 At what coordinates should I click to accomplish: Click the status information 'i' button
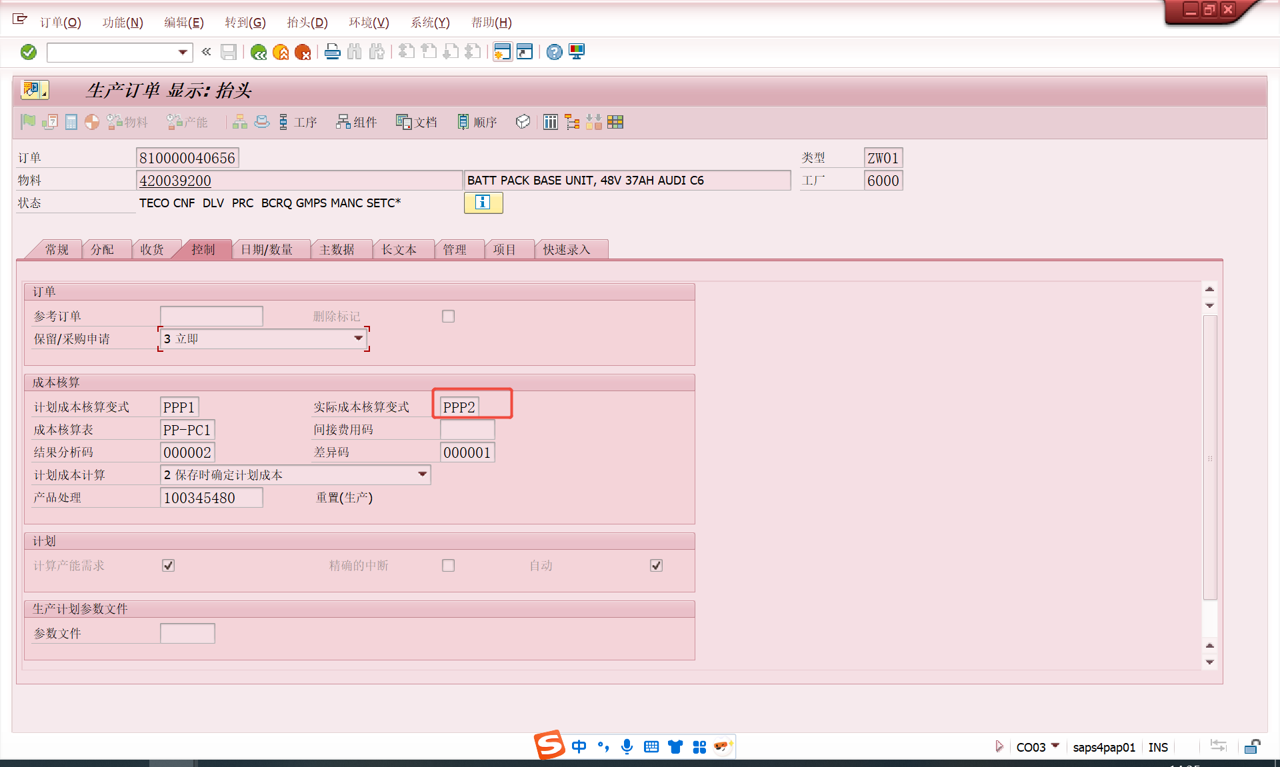click(x=483, y=203)
